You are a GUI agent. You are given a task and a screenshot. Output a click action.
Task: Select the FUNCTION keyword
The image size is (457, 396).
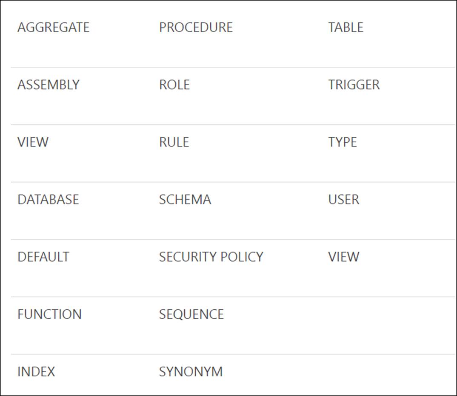pos(49,314)
